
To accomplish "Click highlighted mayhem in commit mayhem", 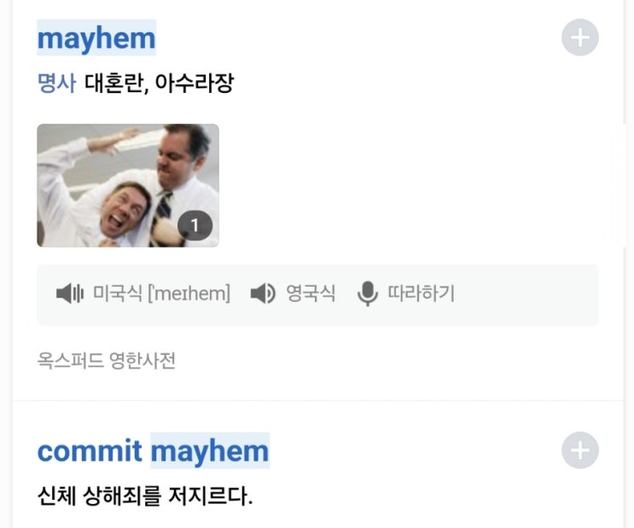I will coord(210,450).
